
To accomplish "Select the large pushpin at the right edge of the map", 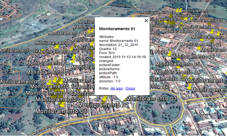I will pyautogui.click(x=189, y=86).
